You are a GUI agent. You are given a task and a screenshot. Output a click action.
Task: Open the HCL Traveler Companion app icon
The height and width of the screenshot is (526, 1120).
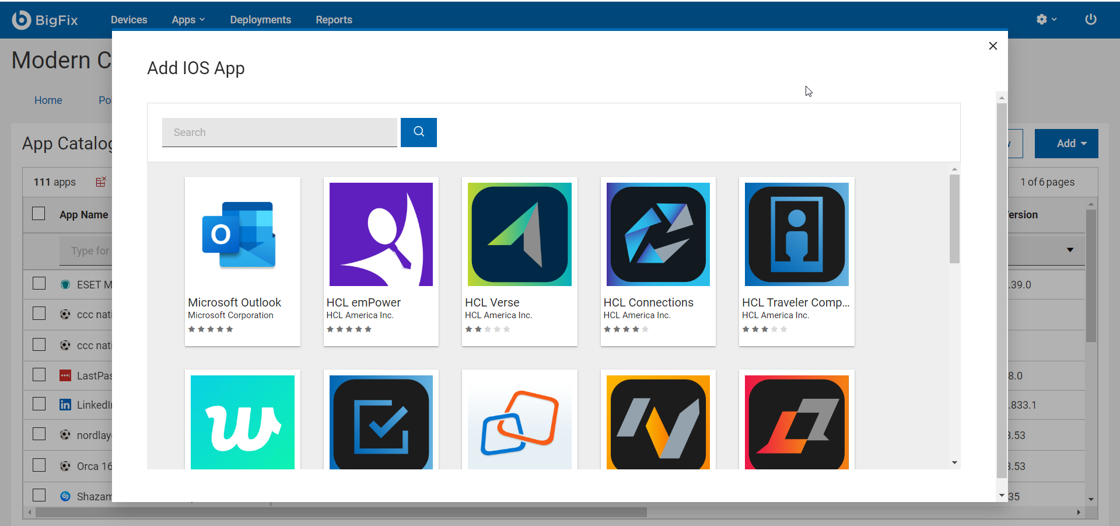pyautogui.click(x=796, y=234)
